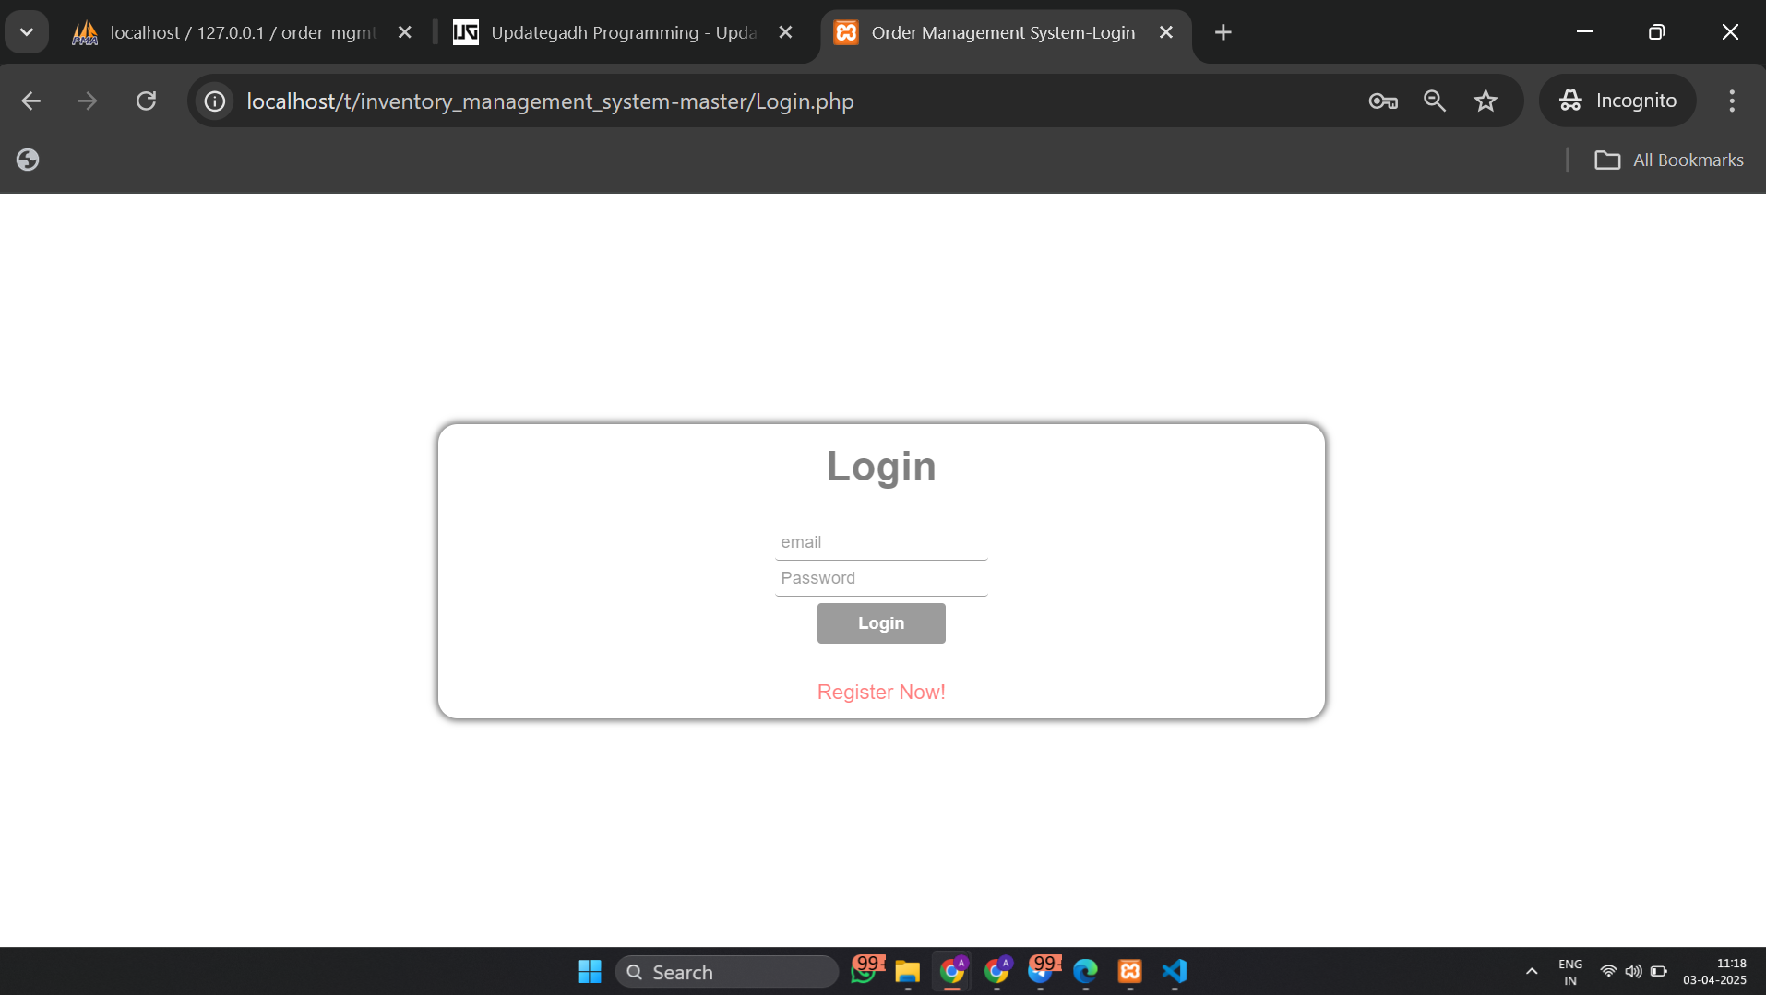Open Visual Studio Code from taskbar
Screen dimensions: 1766x995
coord(1172,970)
